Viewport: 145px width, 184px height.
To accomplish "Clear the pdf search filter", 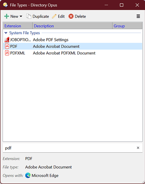I will [138, 148].
